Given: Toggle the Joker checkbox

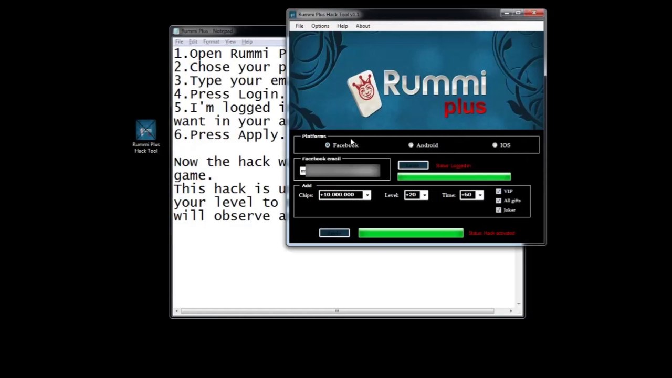Looking at the screenshot, I should point(499,210).
